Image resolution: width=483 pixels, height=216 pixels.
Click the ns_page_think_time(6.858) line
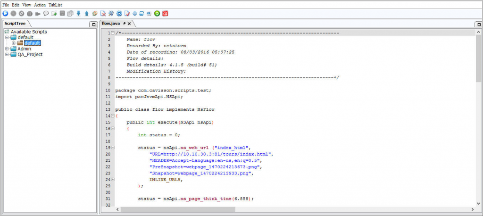[x=196, y=199]
